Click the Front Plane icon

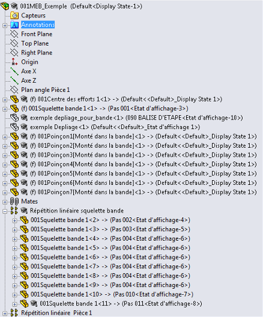(x=14, y=34)
